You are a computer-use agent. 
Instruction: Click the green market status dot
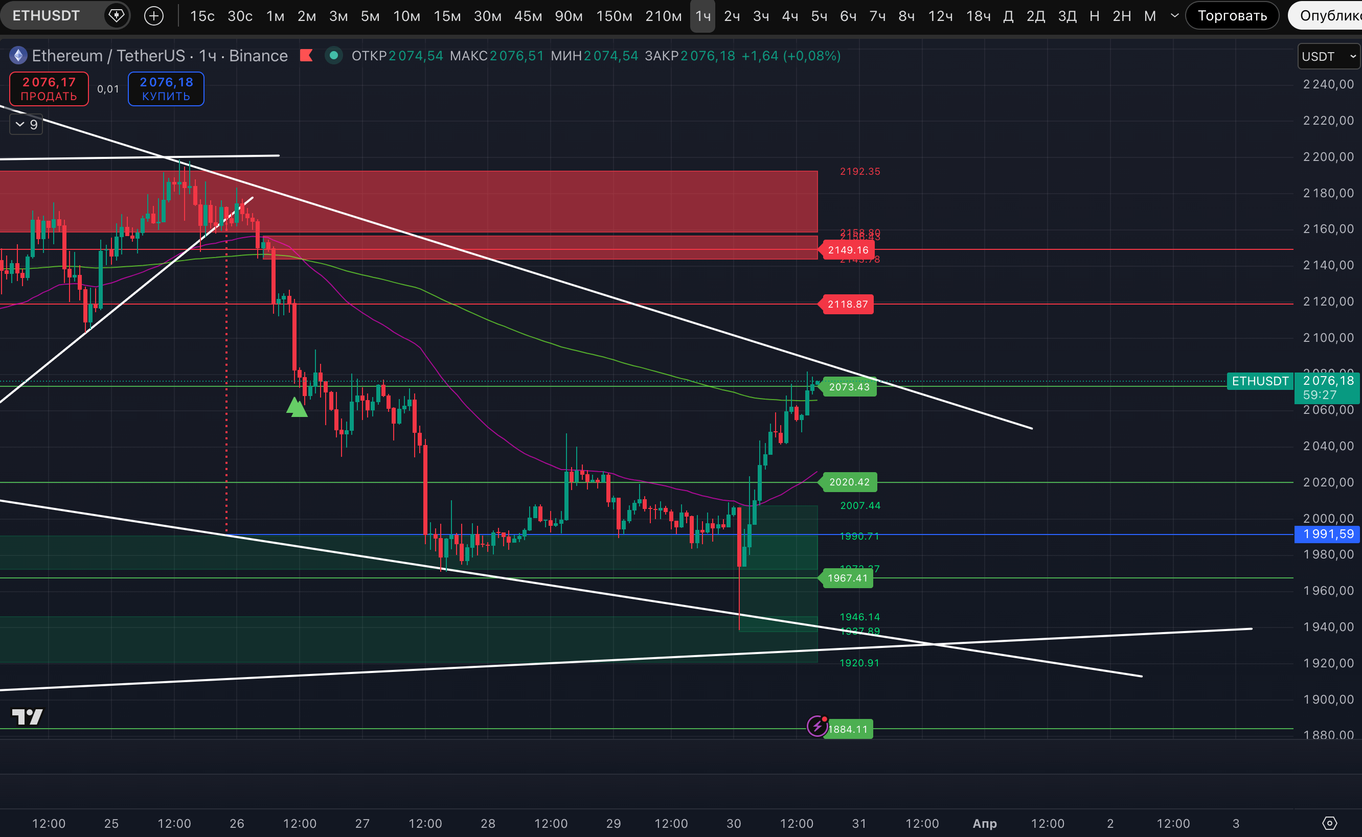click(x=333, y=55)
